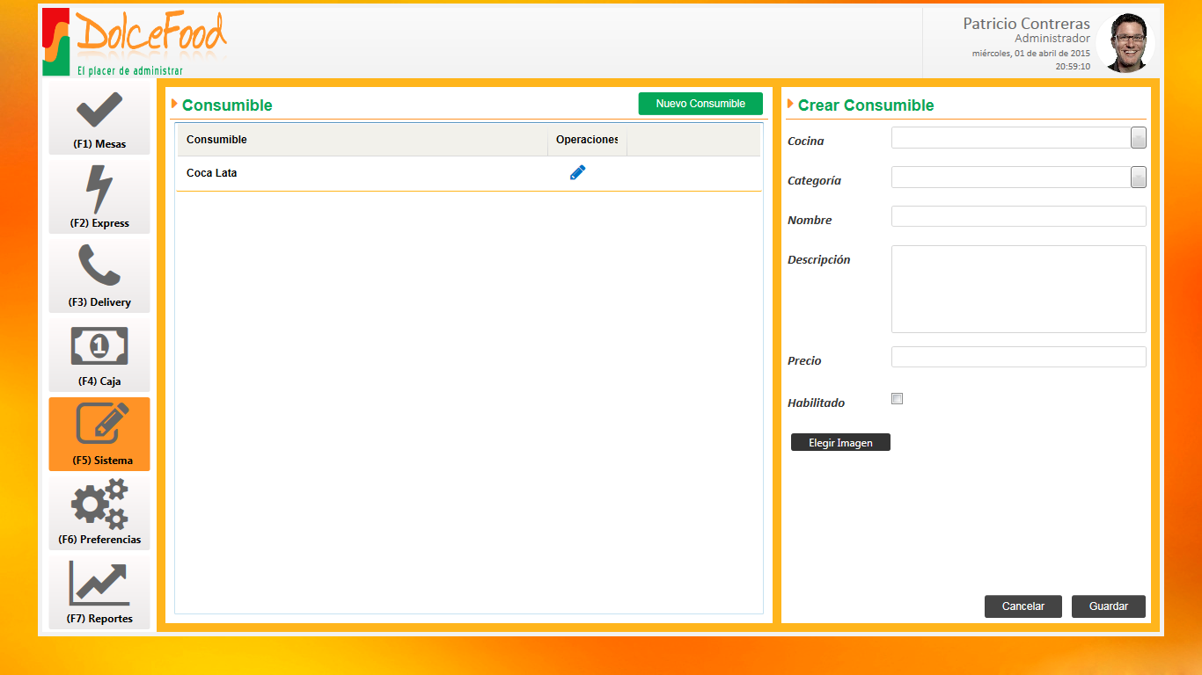Image resolution: width=1202 pixels, height=675 pixels.
Task: Click the DolceFood logo
Action: 135,42
